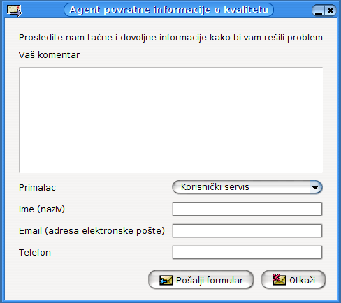Click the Email address input field
Viewport: 341px width, 303px height.
point(247,230)
